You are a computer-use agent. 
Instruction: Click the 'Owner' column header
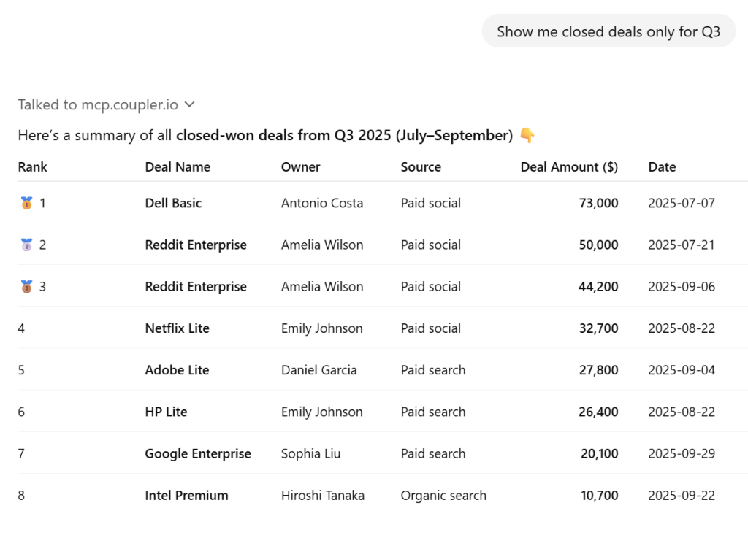pos(300,167)
